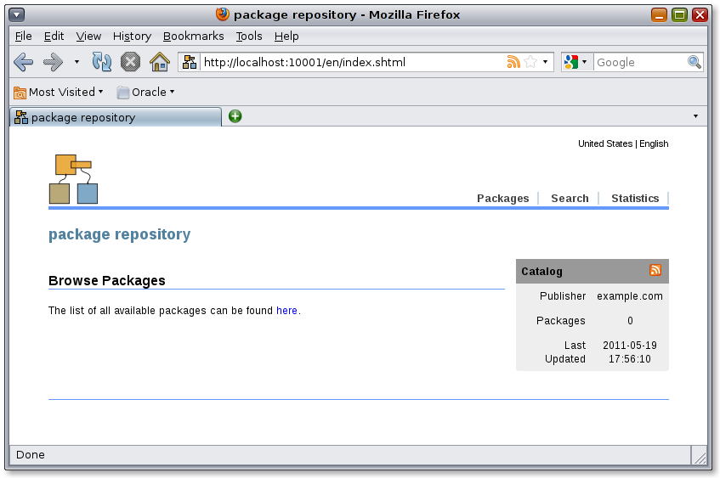Open the Bookmarks menu
This screenshot has height=478, width=720.
click(193, 36)
